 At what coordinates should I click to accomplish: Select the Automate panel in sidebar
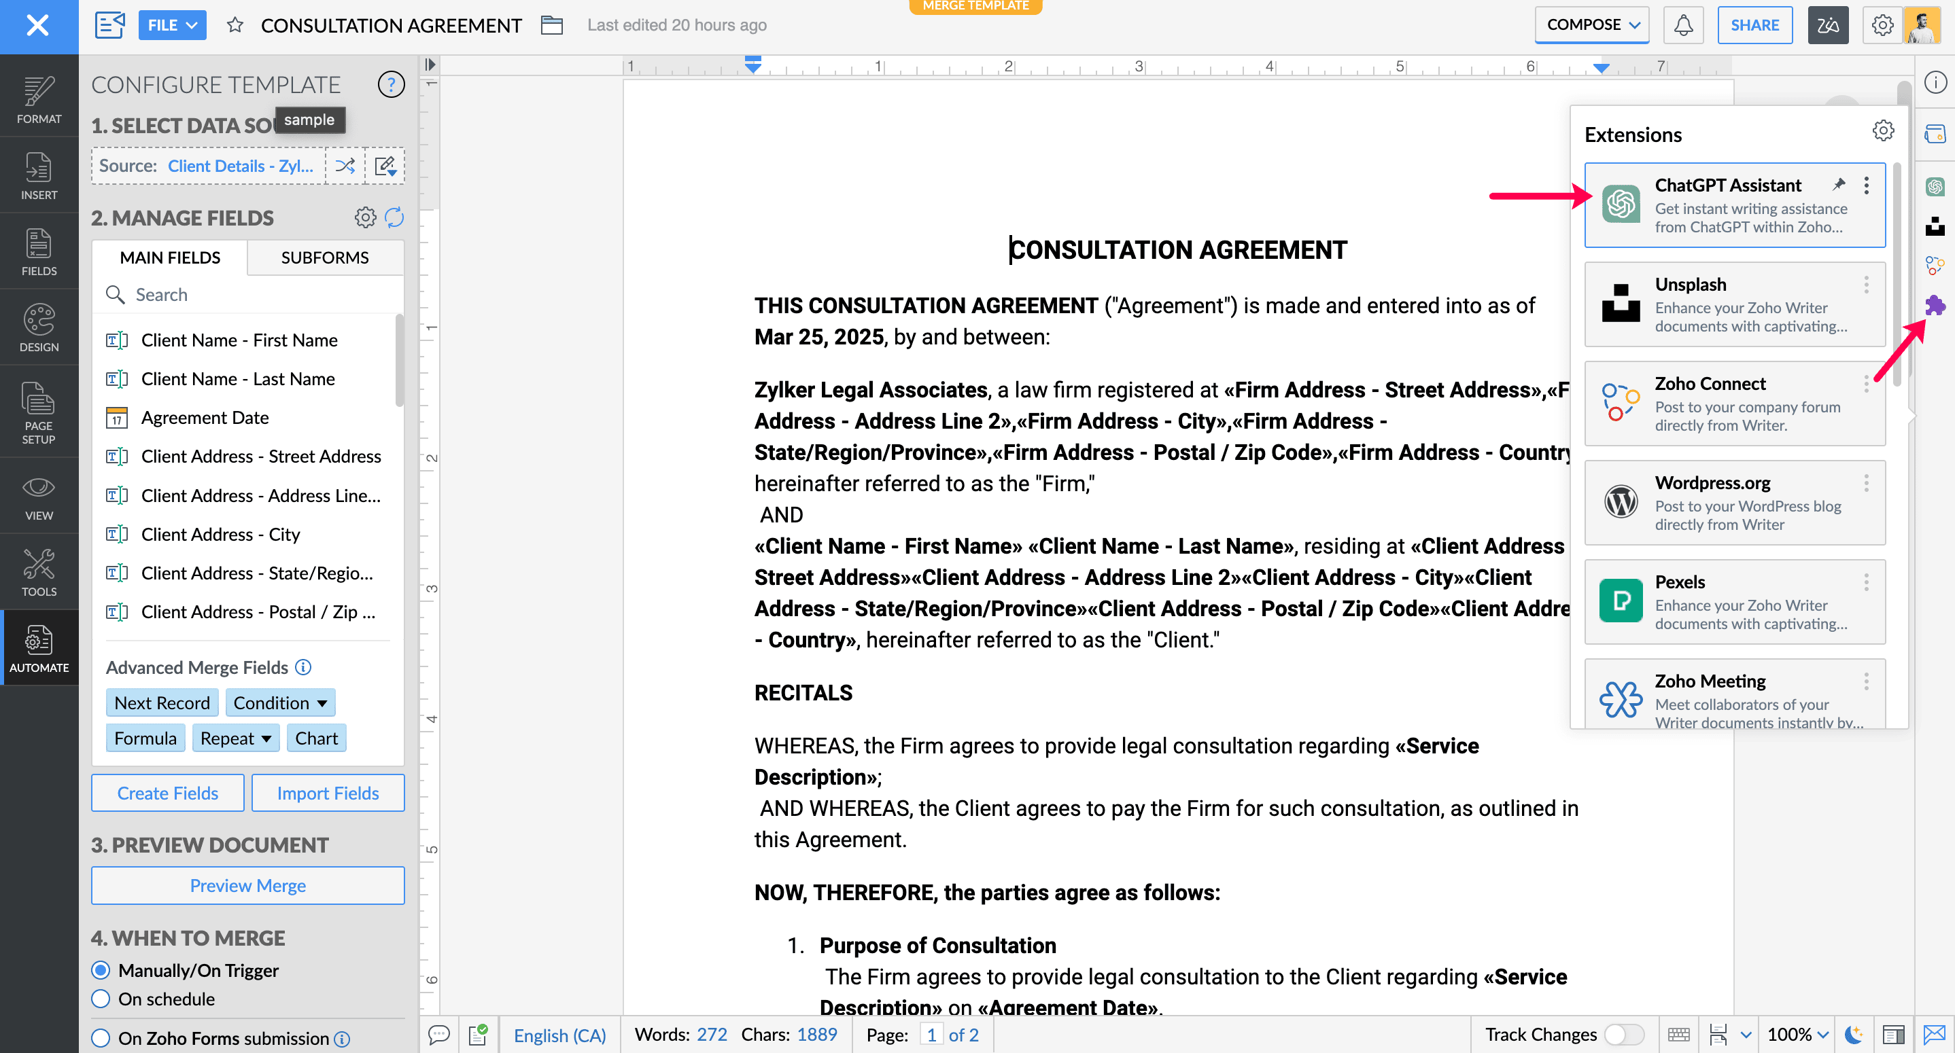(39, 649)
